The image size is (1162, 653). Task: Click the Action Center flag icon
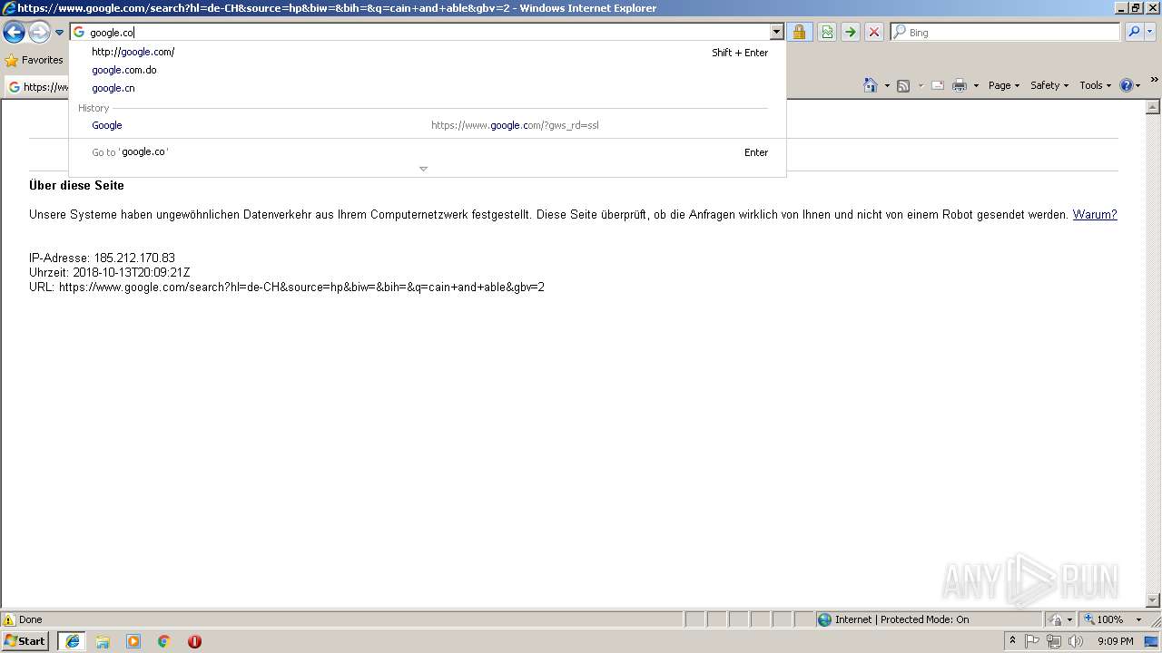pos(1032,641)
